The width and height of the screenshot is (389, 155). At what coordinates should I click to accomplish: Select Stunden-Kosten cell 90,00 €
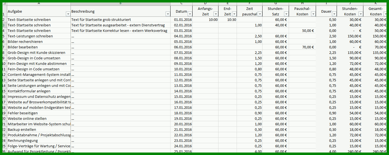(350, 58)
